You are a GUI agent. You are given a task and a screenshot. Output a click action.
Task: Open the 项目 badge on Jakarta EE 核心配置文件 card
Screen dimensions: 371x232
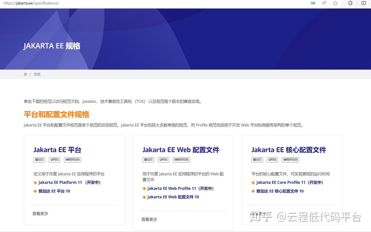[257, 159]
